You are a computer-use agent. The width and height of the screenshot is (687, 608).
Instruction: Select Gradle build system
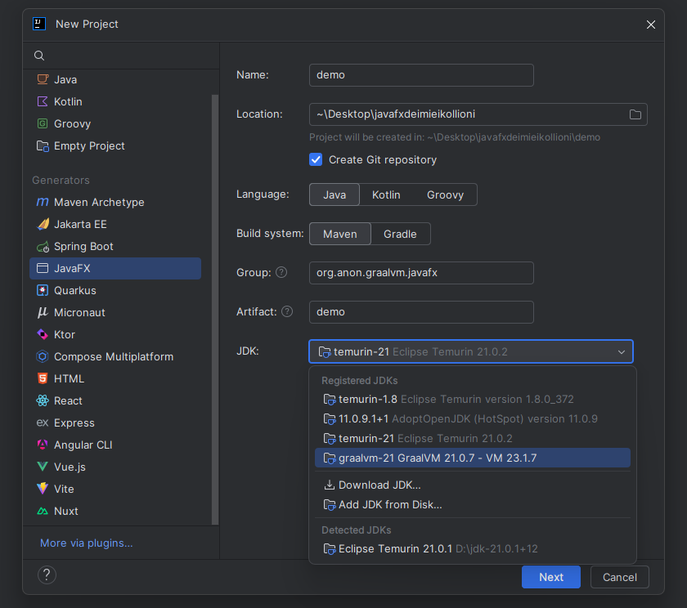[x=400, y=235]
